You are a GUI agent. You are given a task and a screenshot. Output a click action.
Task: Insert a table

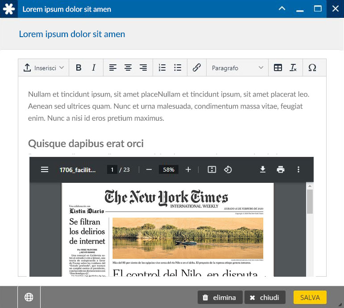point(278,68)
